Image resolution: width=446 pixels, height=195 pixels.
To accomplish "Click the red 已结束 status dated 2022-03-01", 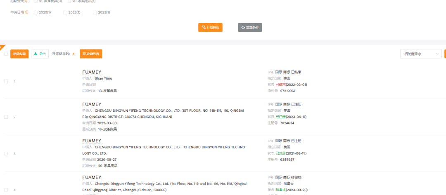I will tap(280, 85).
